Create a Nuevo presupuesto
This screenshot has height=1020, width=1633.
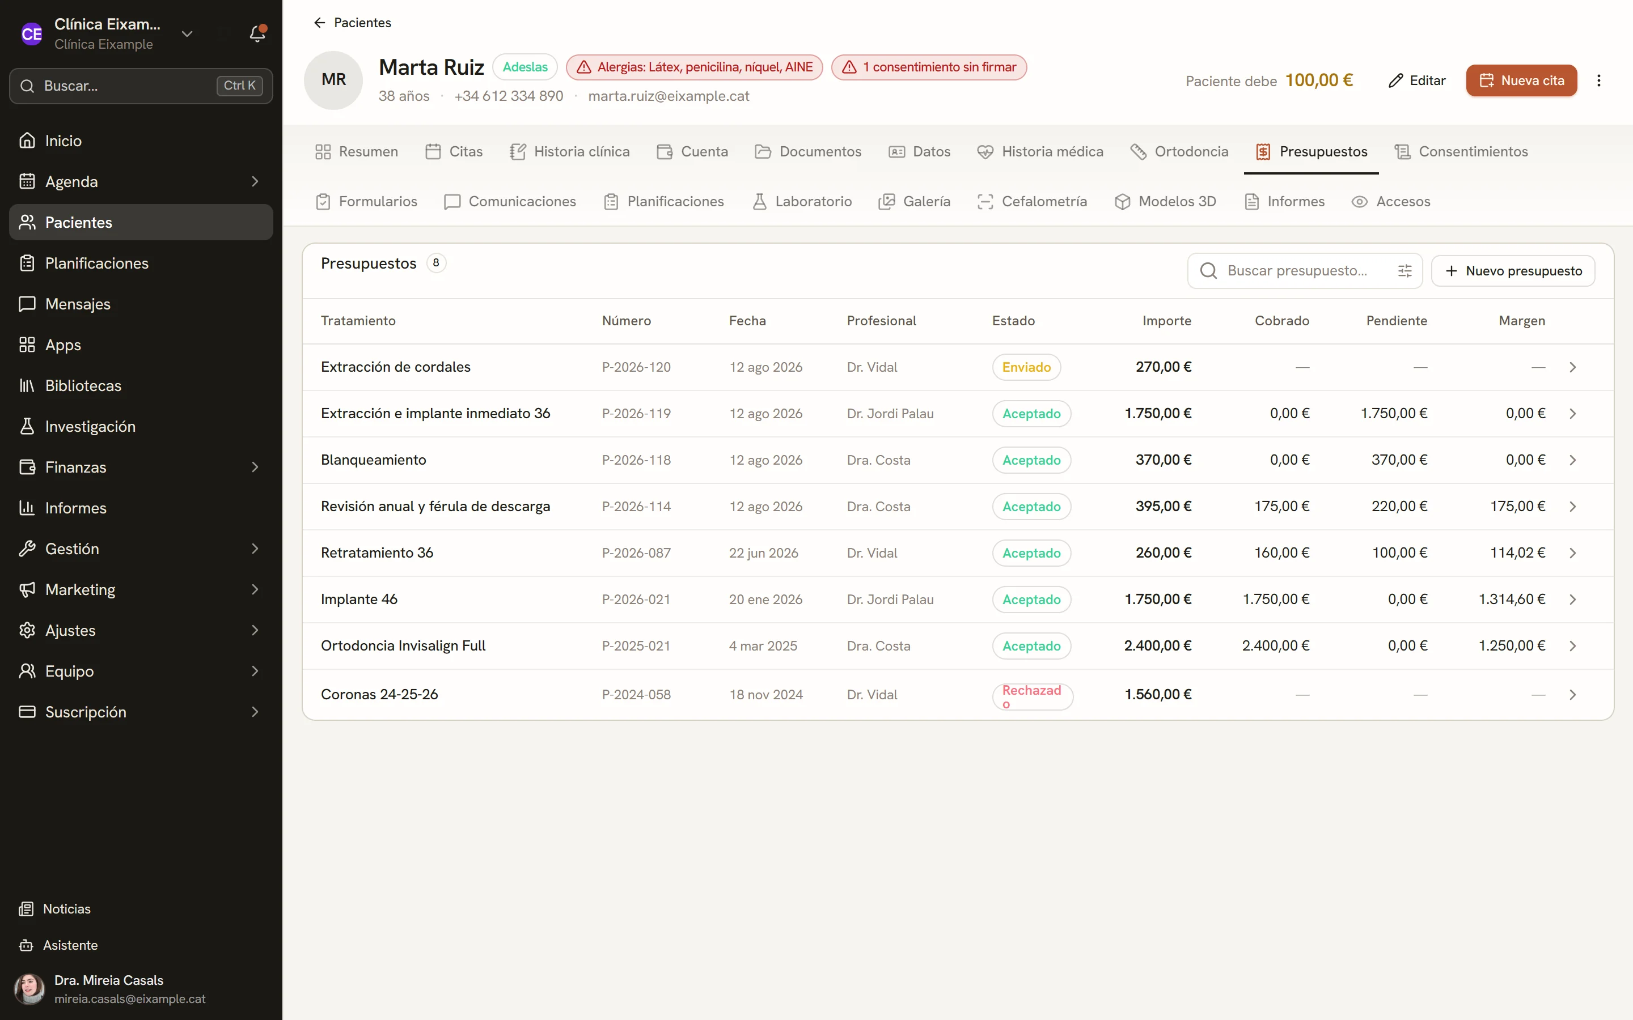pos(1513,270)
